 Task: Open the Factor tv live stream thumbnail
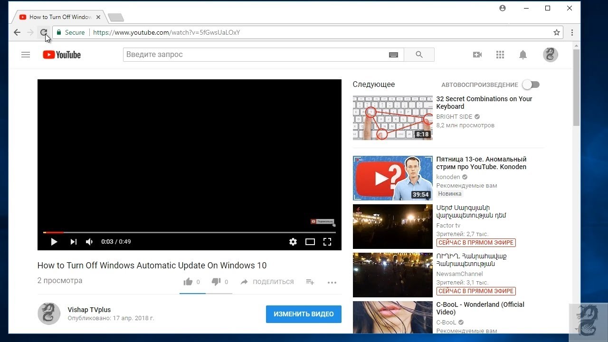[393, 227]
